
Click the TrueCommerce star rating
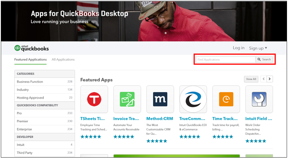190,136
